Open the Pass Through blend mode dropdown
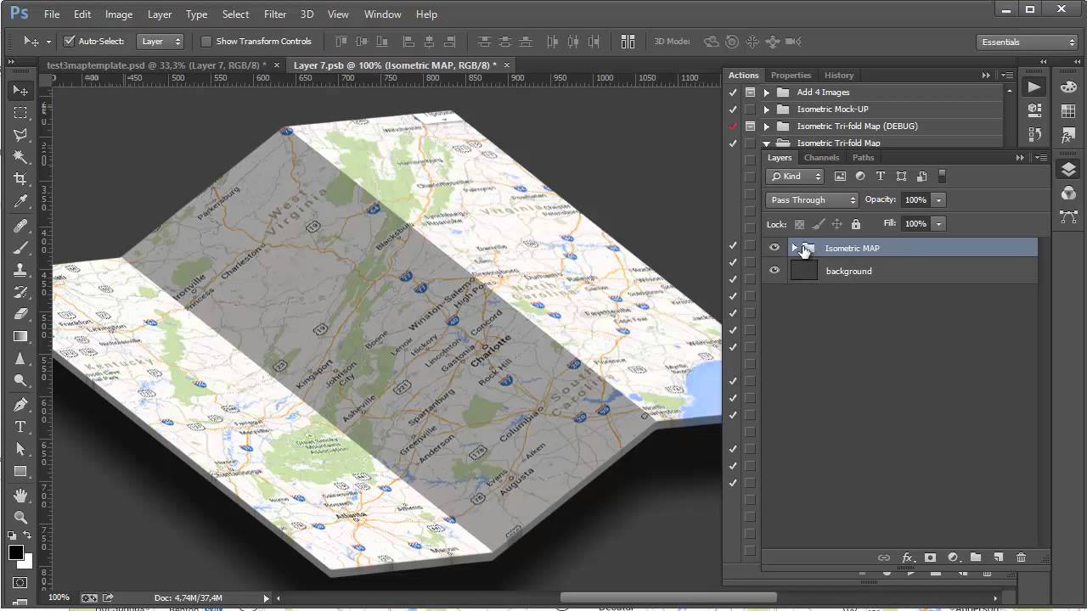 [812, 200]
